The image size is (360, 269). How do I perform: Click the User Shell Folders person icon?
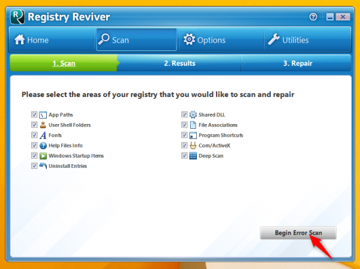(x=43, y=125)
